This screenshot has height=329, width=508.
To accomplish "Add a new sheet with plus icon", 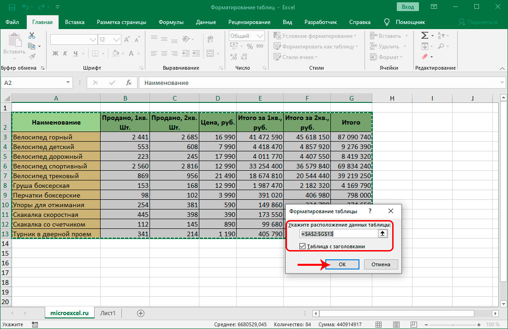I will 141,313.
